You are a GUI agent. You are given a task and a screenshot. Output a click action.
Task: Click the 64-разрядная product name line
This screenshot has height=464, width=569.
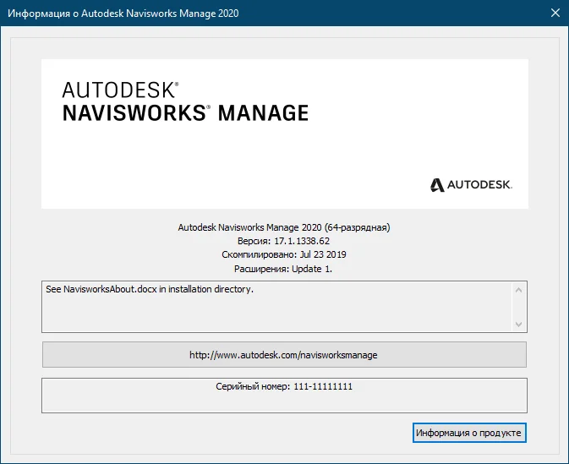point(284,227)
